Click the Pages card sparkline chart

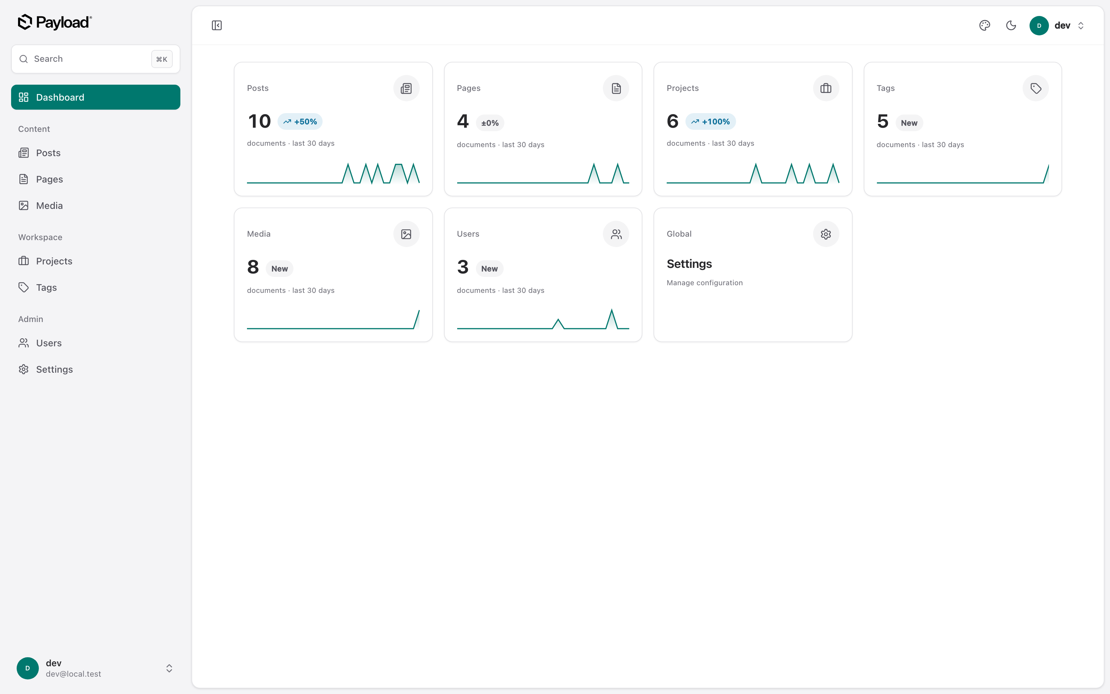point(543,173)
